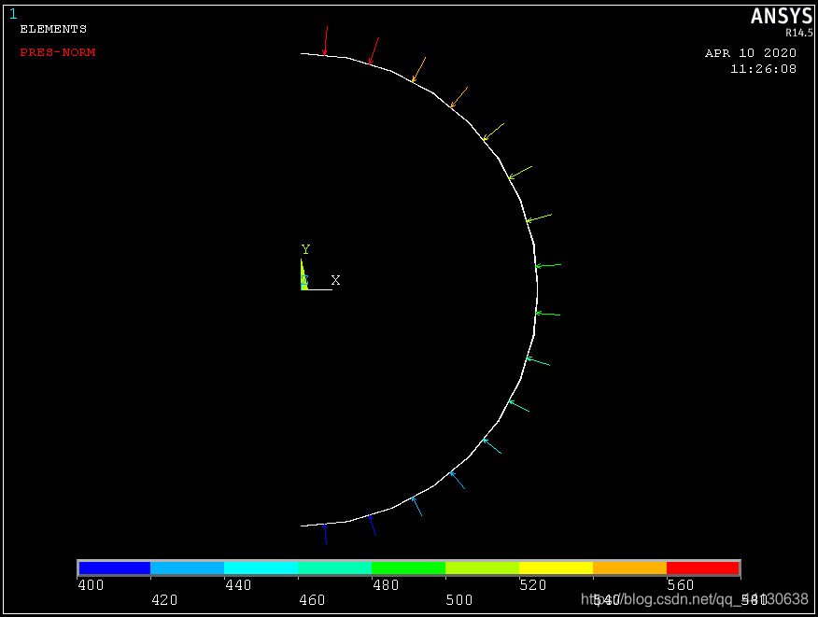Select the X axis label of triad
818x617 pixels.
tap(335, 280)
